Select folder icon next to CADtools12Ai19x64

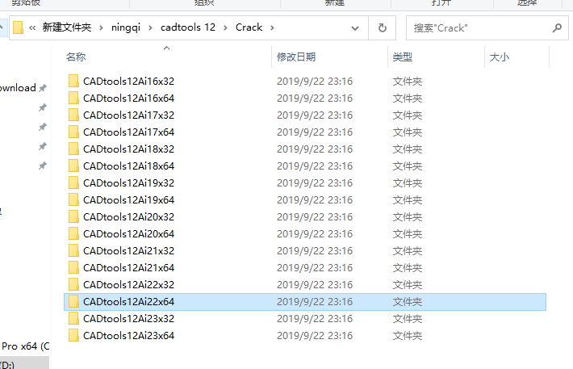click(73, 199)
